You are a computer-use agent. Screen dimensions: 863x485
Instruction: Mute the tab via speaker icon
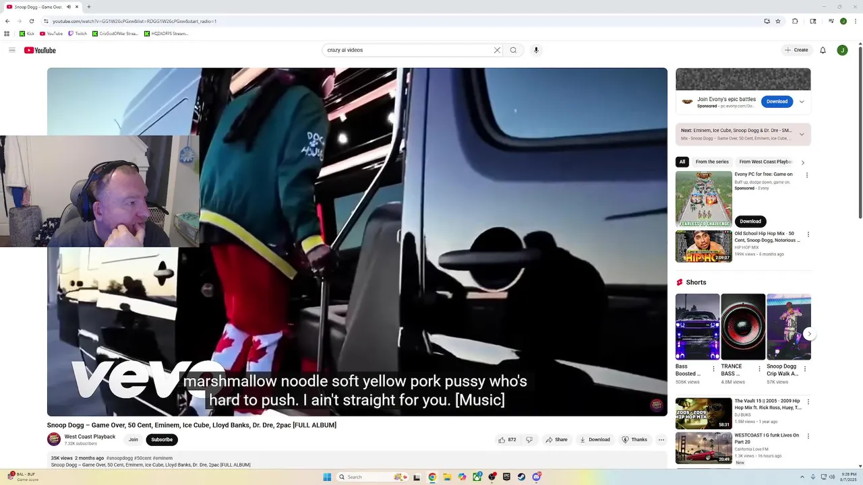coord(68,7)
